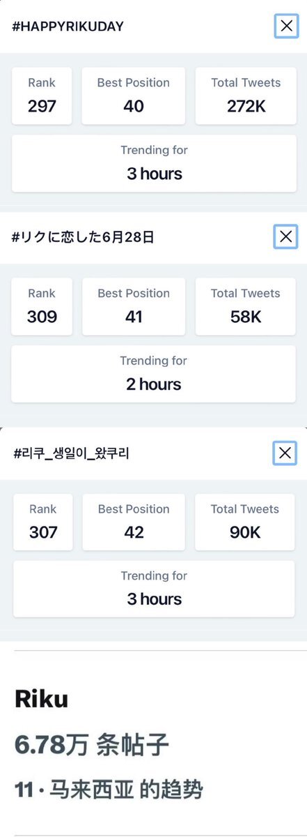Select the Best Position 41 card
Screen dimensions: 307x837
pos(134,307)
